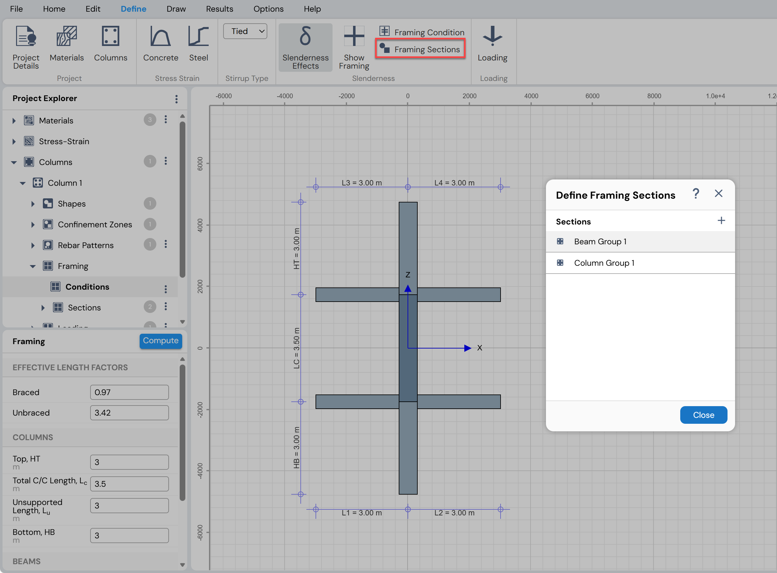Open the Help menu
This screenshot has height=573, width=777.
click(312, 9)
